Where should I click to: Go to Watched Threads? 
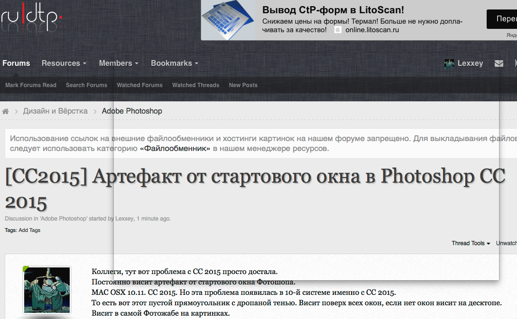point(195,85)
